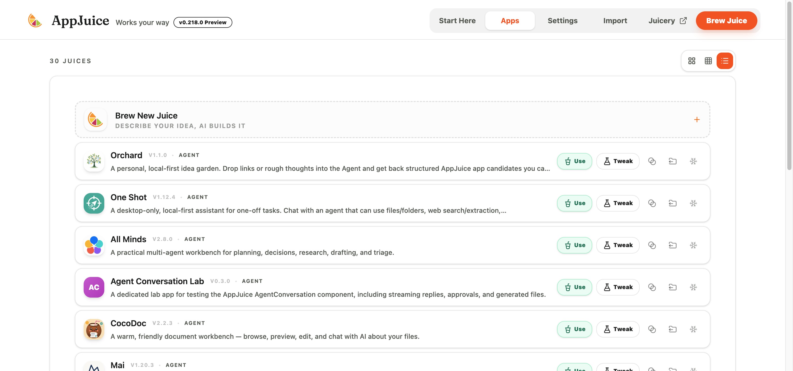
Task: Open the Import tab
Action: [x=615, y=21]
